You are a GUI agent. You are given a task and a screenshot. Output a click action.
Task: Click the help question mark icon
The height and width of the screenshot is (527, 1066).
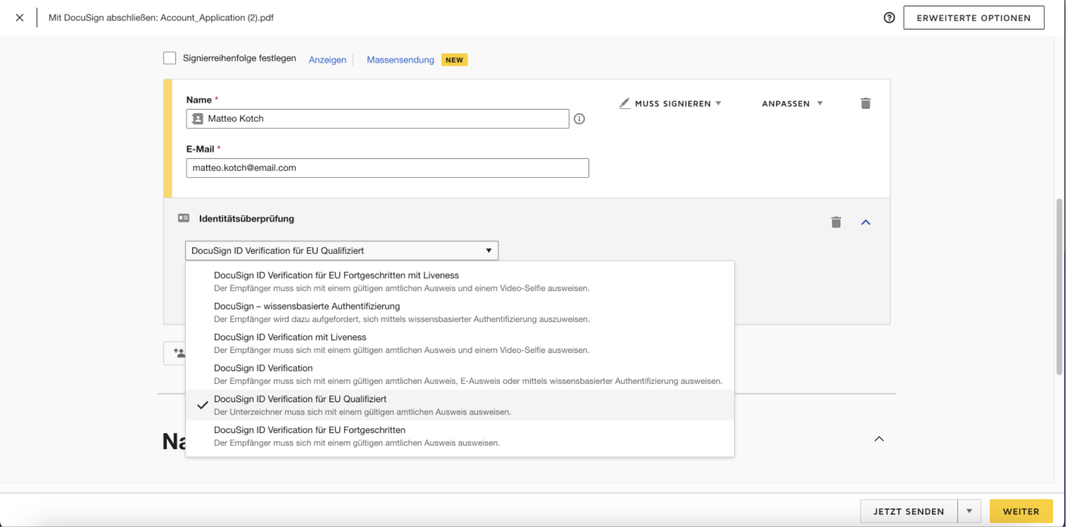click(889, 18)
